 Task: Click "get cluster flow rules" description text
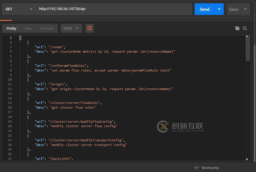tap(73, 107)
